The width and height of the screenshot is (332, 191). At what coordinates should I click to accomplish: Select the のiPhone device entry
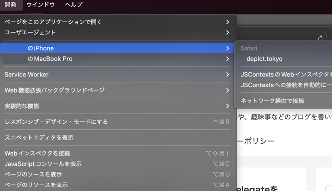click(117, 48)
